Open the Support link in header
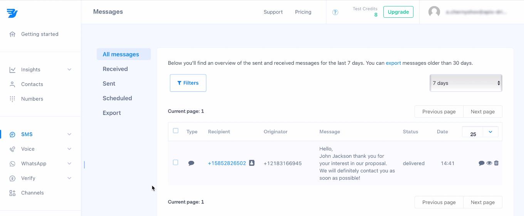The width and height of the screenshot is (524, 216). click(273, 12)
